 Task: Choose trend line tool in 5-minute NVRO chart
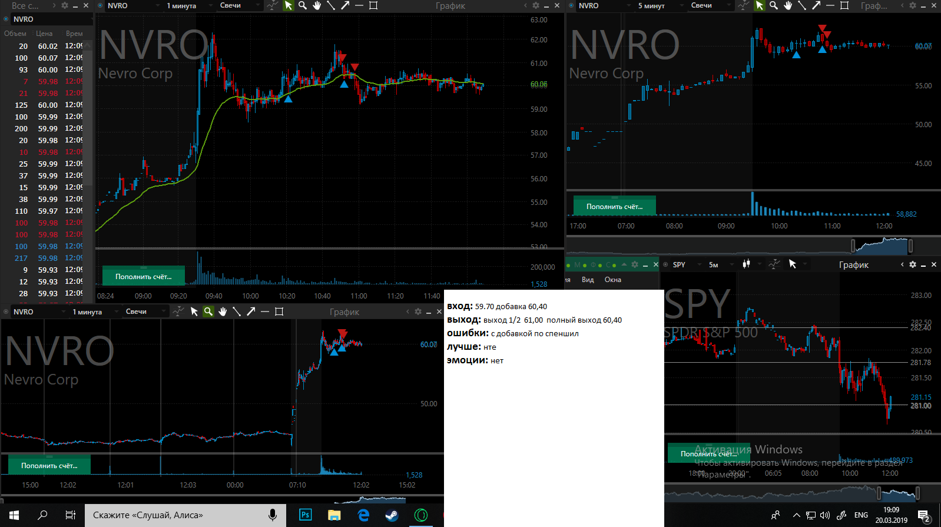802,5
